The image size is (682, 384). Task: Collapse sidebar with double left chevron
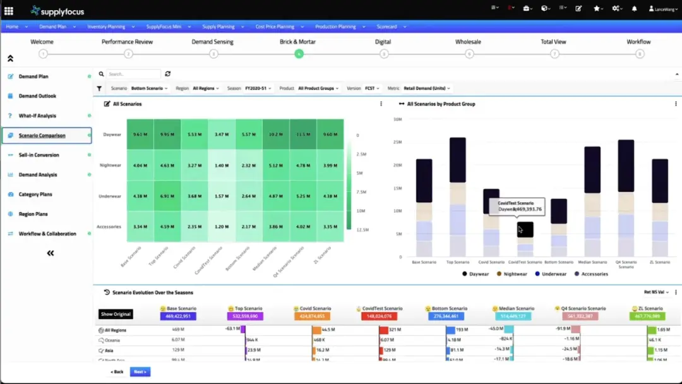51,253
